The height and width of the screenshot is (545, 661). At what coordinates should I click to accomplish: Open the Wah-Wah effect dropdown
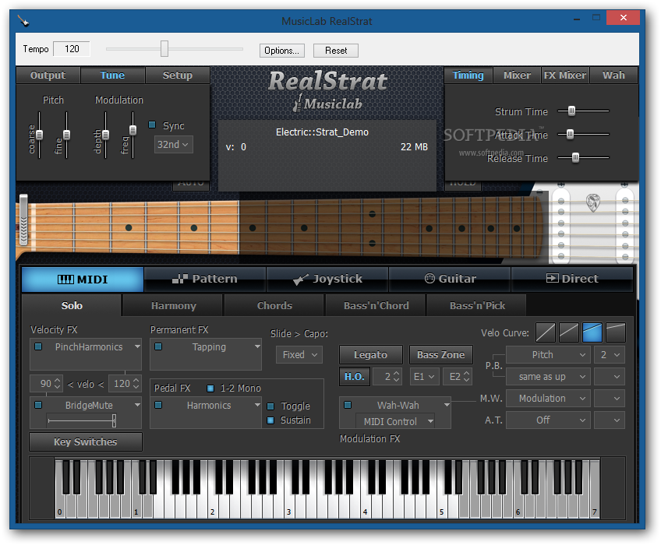coord(447,405)
